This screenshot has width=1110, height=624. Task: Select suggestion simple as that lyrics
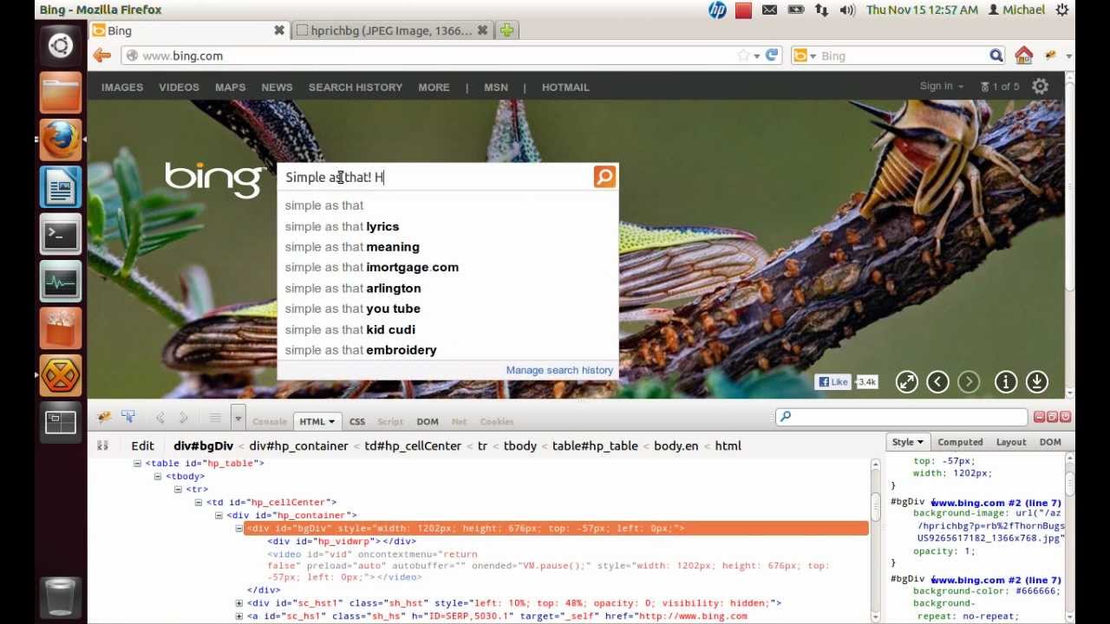[342, 226]
